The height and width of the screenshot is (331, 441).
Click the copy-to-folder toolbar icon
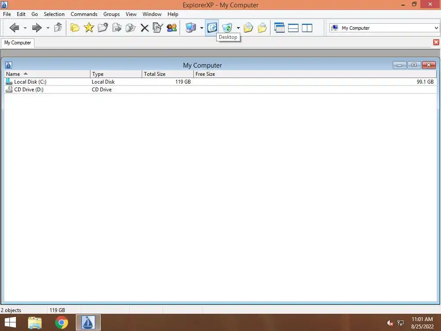pyautogui.click(x=117, y=28)
